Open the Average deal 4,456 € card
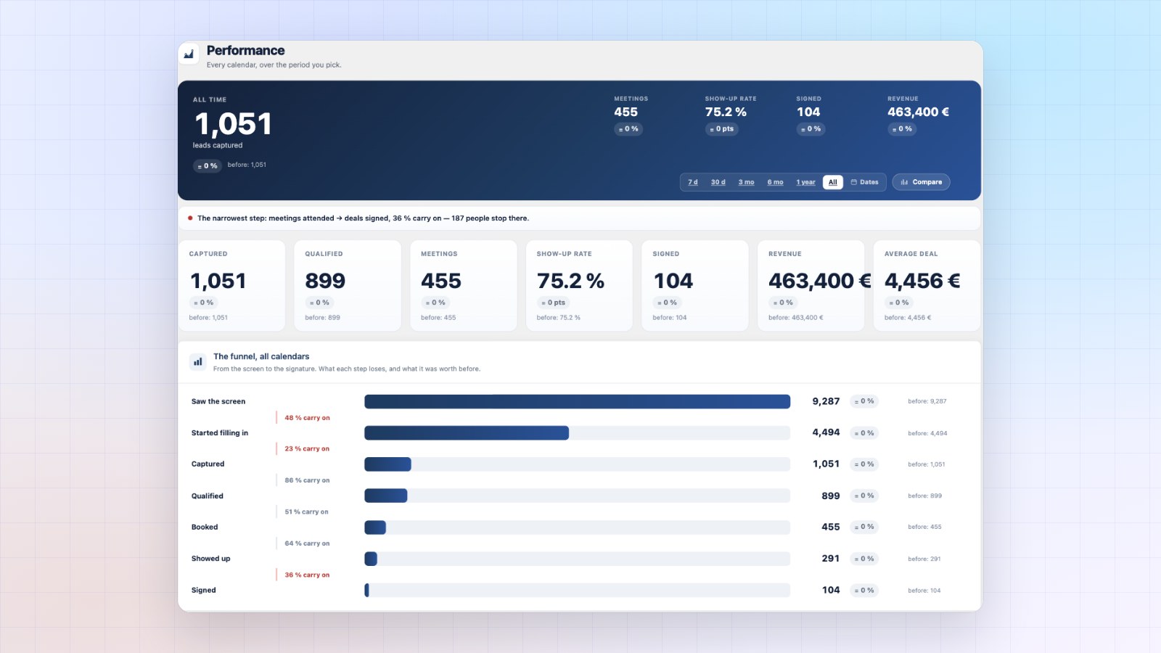This screenshot has height=653, width=1161. tap(927, 286)
